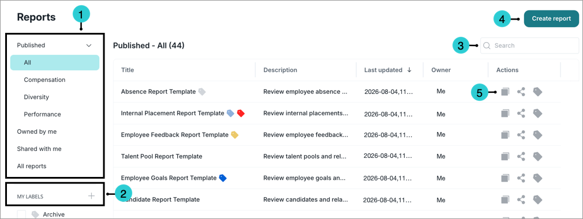
Task: Click description 'Review talent pools and rel...'
Action: coord(305,156)
